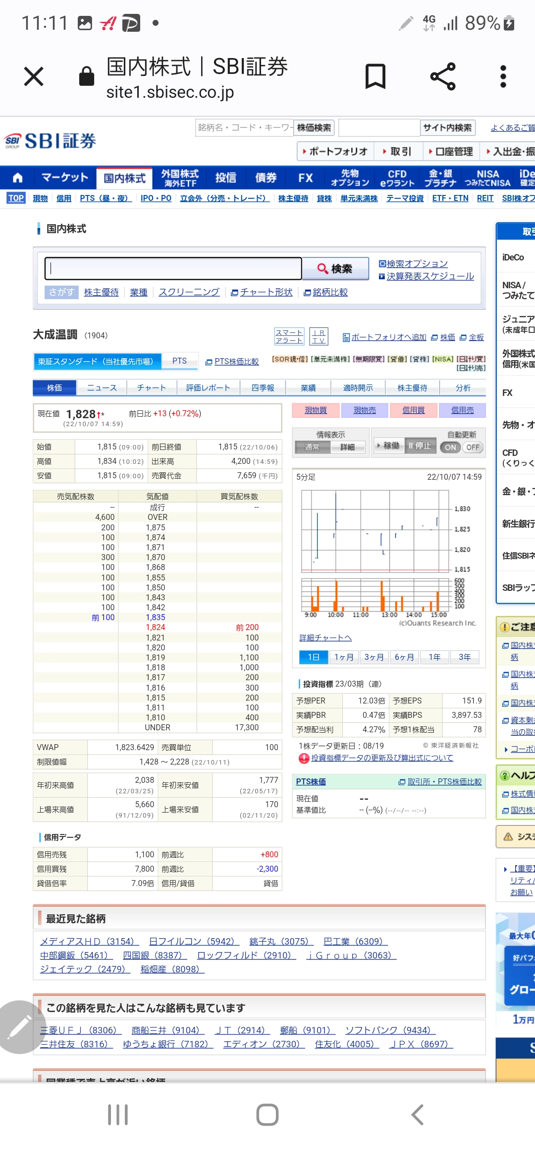Open red alert 投資指標データ更新 link
Viewport: 535px width, 1149px height.
pos(382,758)
